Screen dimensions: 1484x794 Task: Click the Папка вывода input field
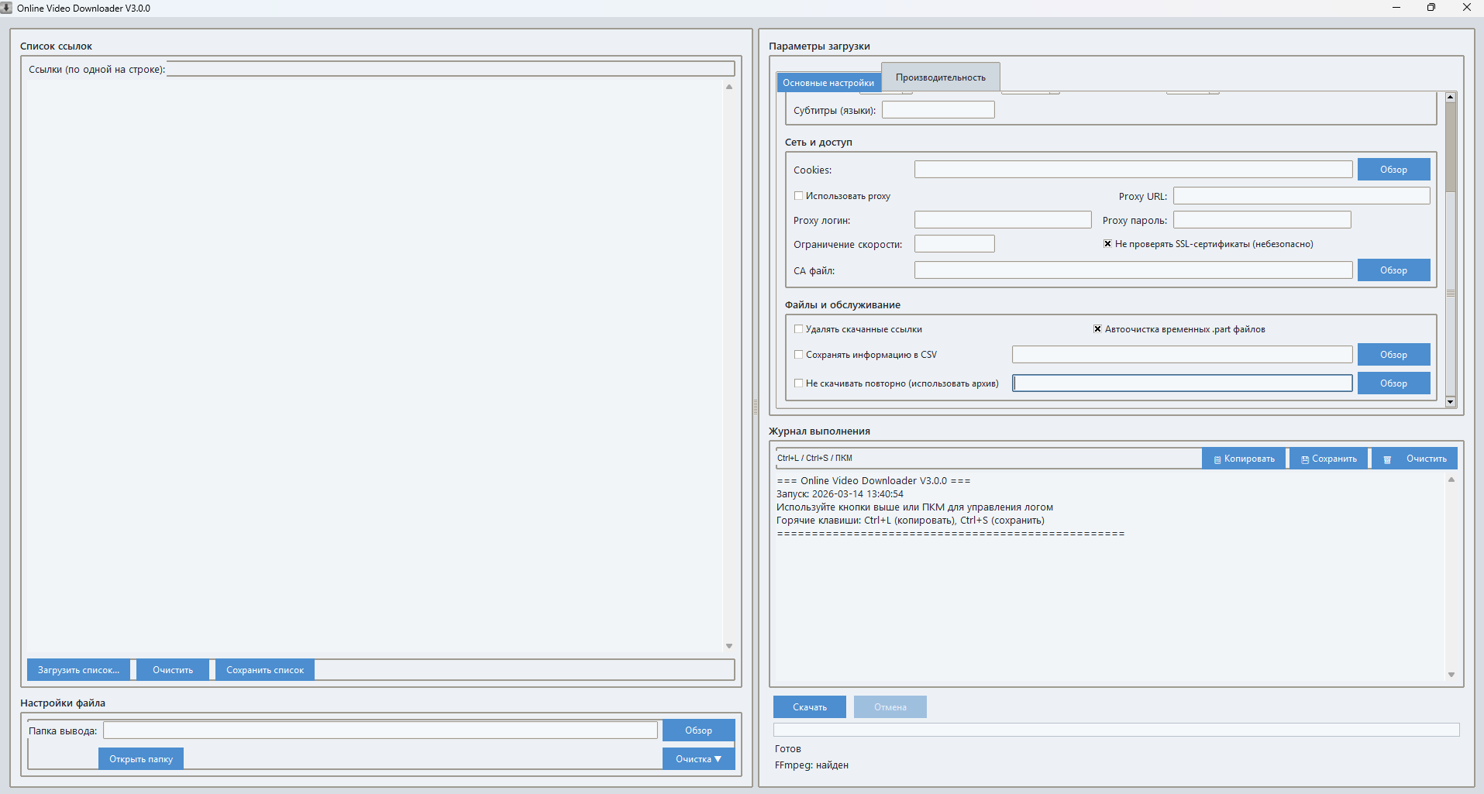(x=380, y=730)
